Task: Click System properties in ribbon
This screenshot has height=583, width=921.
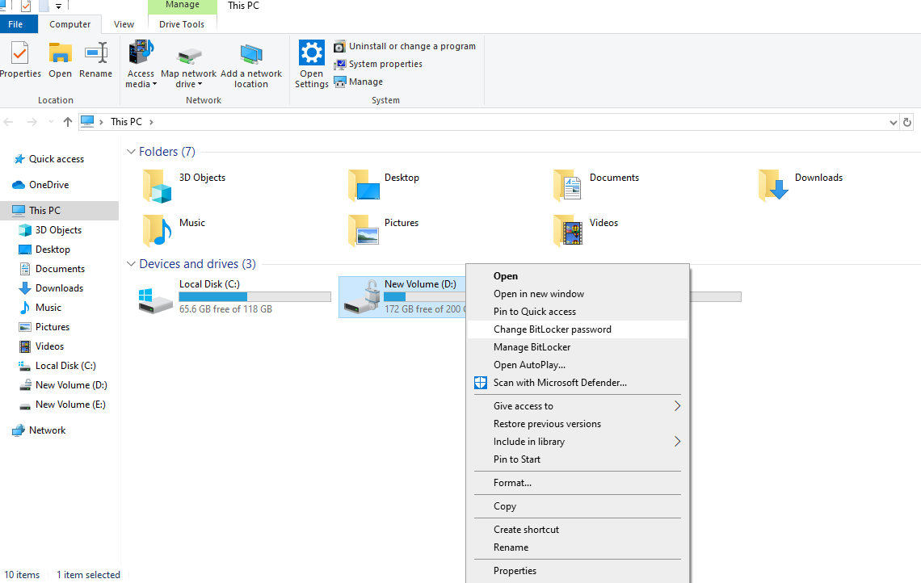Action: pyautogui.click(x=378, y=64)
